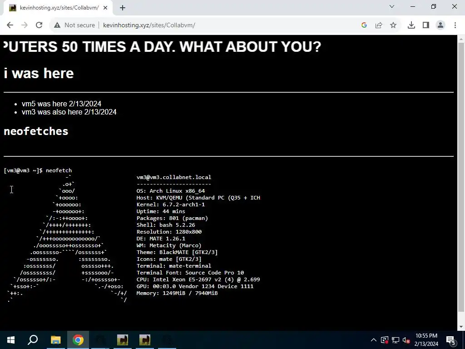Screen dimensions: 465x349
Task: Click "vm3@vm3.collabnet.local" hostname text
Action: tap(174, 177)
